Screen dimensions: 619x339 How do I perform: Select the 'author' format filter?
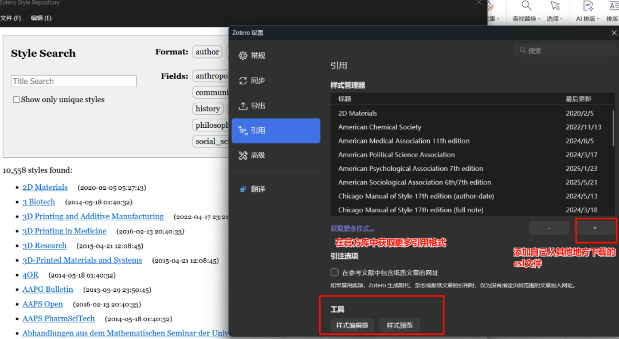[207, 52]
